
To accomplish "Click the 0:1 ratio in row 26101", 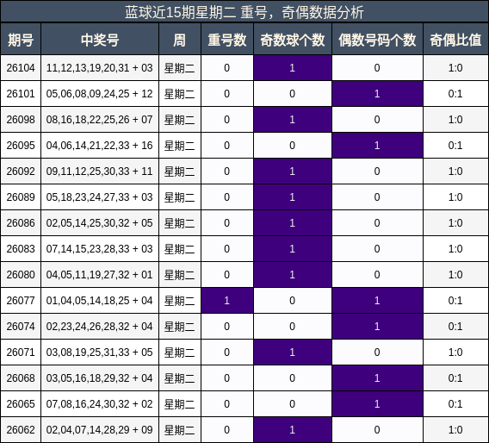I will click(455, 94).
